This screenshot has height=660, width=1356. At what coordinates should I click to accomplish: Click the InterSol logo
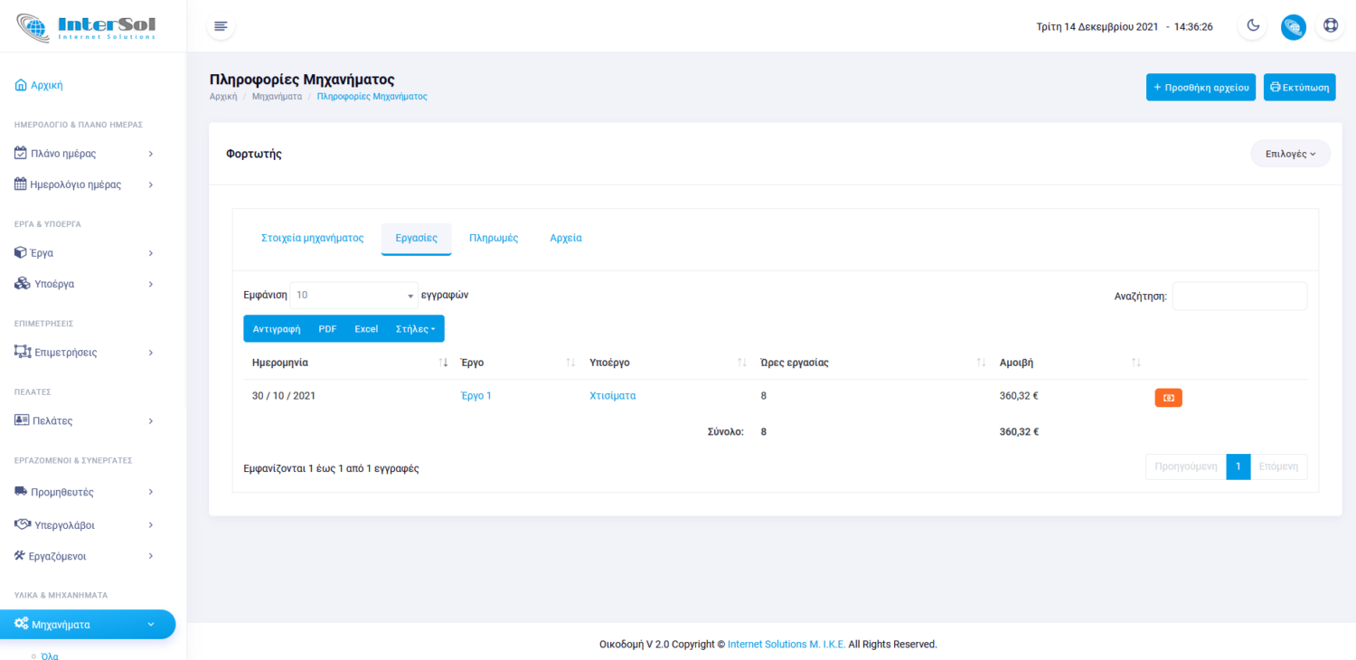pyautogui.click(x=87, y=27)
